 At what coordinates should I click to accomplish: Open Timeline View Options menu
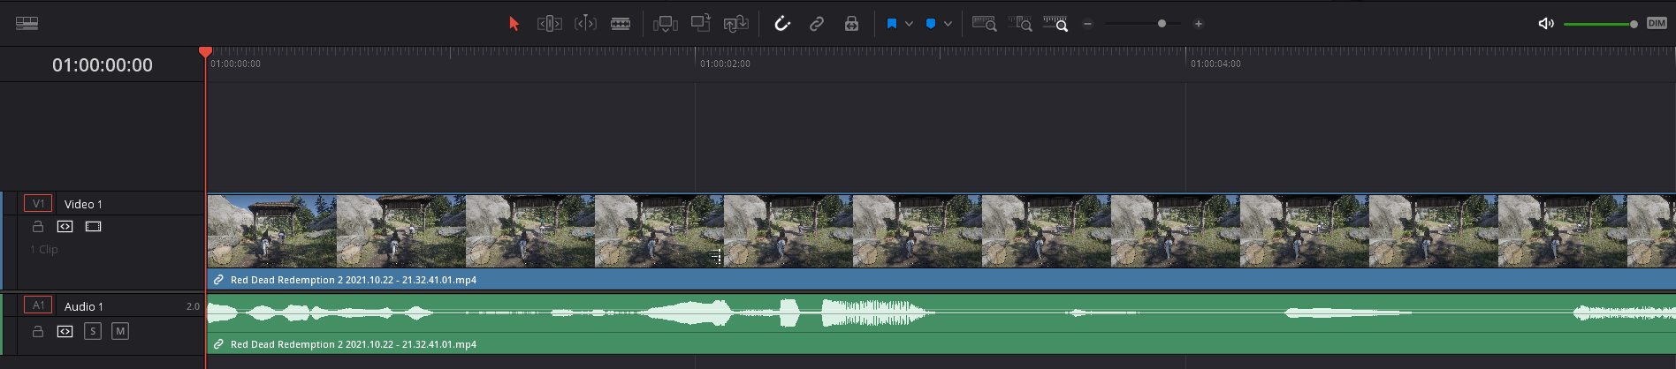click(x=27, y=24)
